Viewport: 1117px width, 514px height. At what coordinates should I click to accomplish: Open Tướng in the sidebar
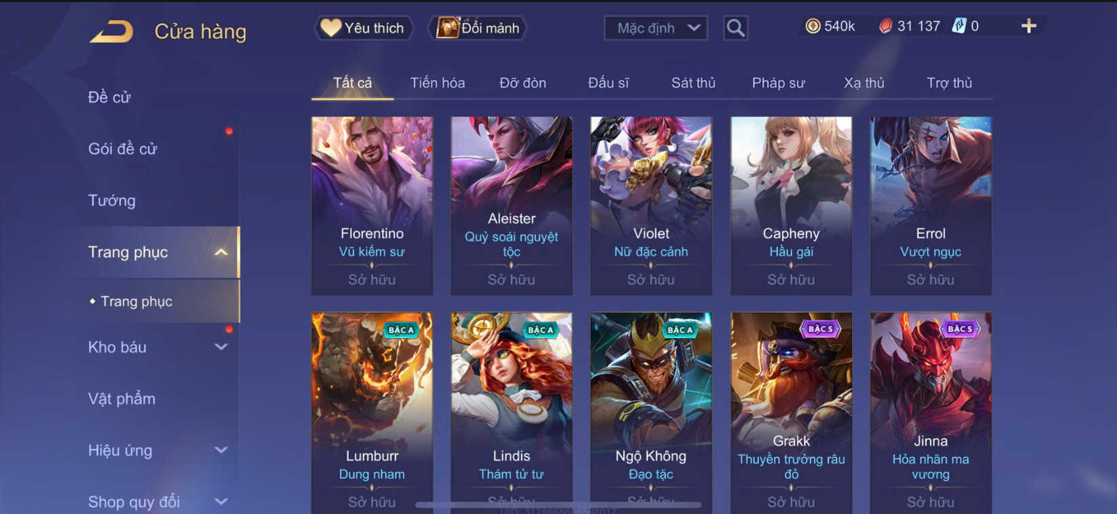[112, 200]
